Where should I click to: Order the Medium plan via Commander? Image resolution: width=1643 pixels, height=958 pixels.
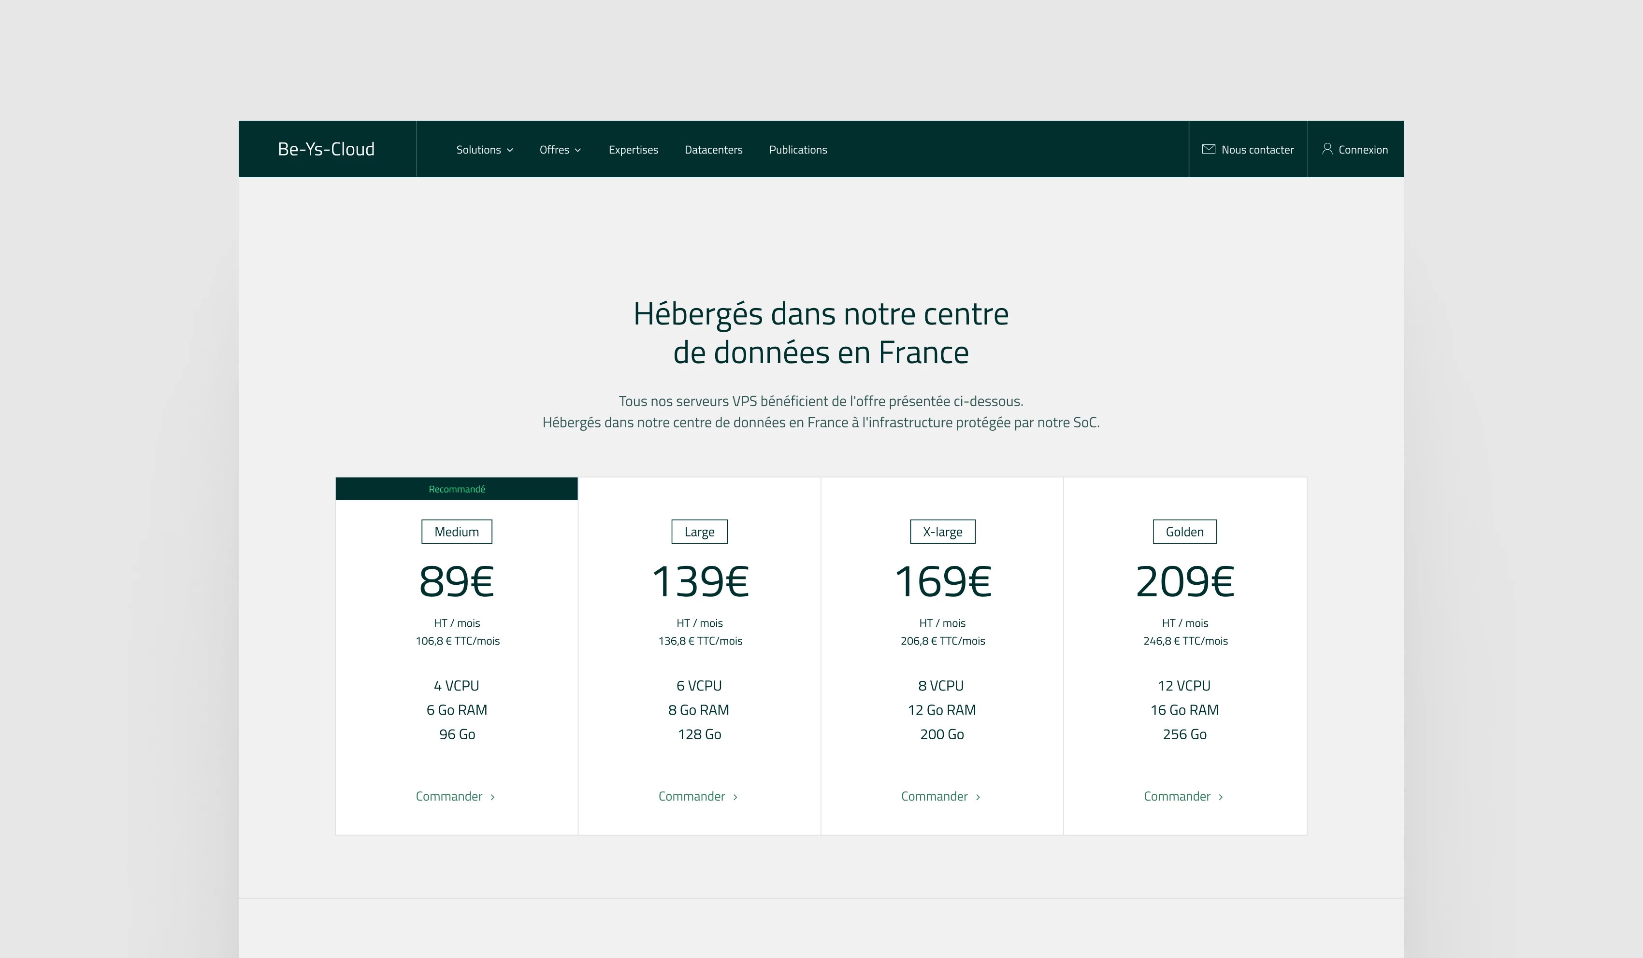(x=450, y=796)
